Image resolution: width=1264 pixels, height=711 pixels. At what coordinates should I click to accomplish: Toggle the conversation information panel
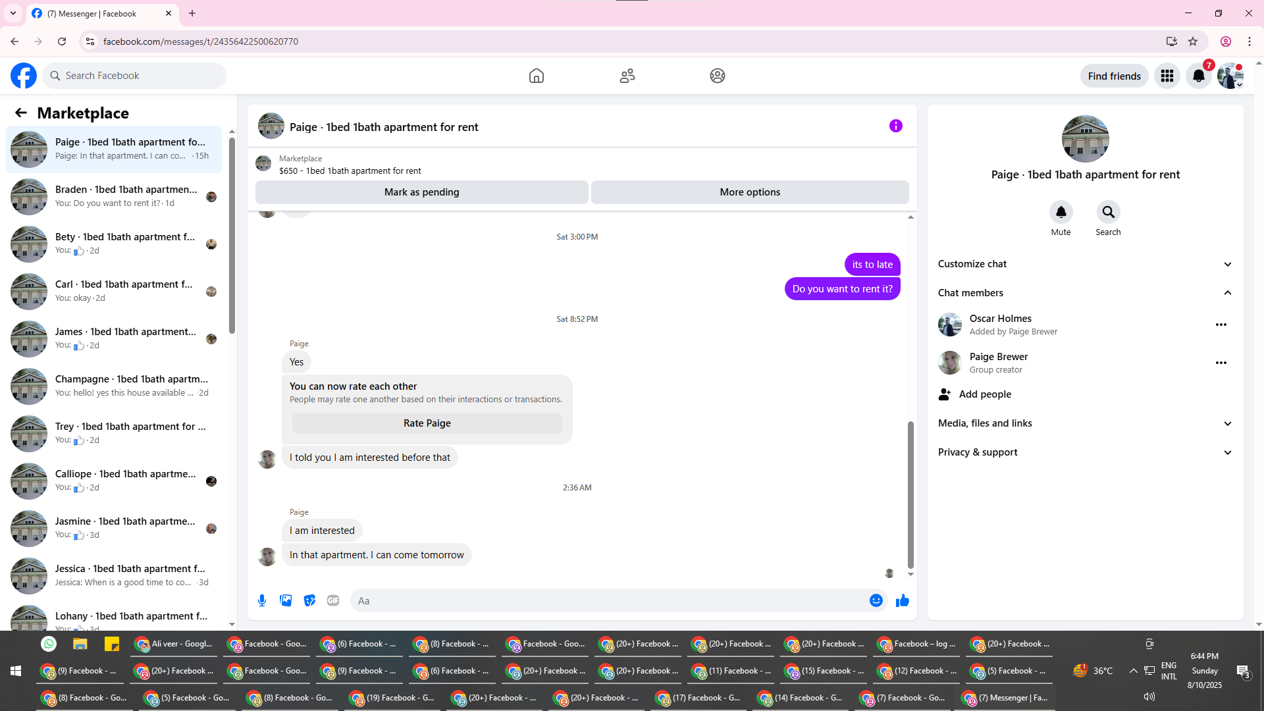click(x=895, y=126)
